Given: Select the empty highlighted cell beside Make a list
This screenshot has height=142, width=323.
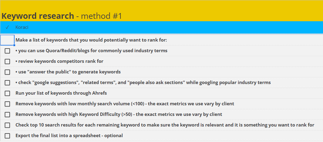Looking at the screenshot, I should point(7,40).
